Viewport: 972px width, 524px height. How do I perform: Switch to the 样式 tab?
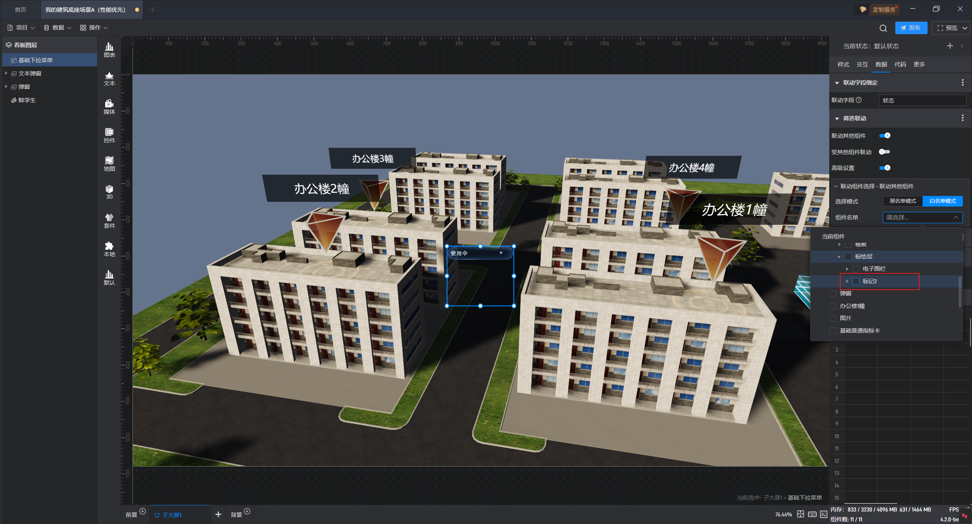(x=843, y=64)
